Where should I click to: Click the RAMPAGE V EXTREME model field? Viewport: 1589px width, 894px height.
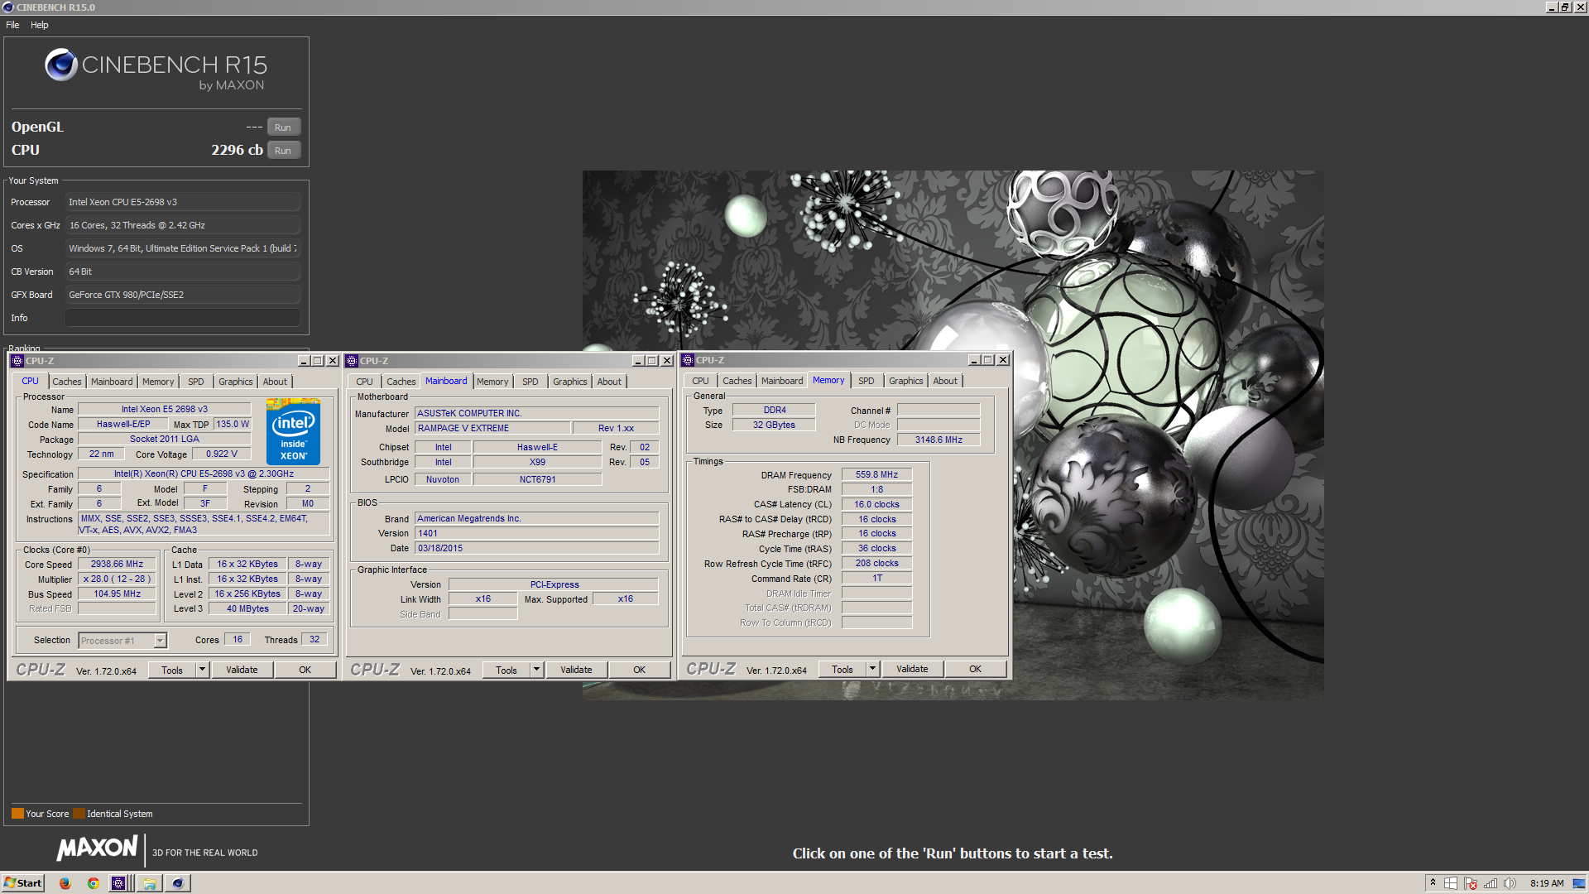click(492, 429)
